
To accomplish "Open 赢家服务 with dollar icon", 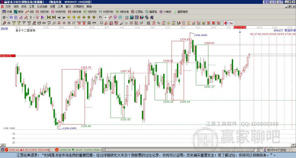I will [181, 12].
